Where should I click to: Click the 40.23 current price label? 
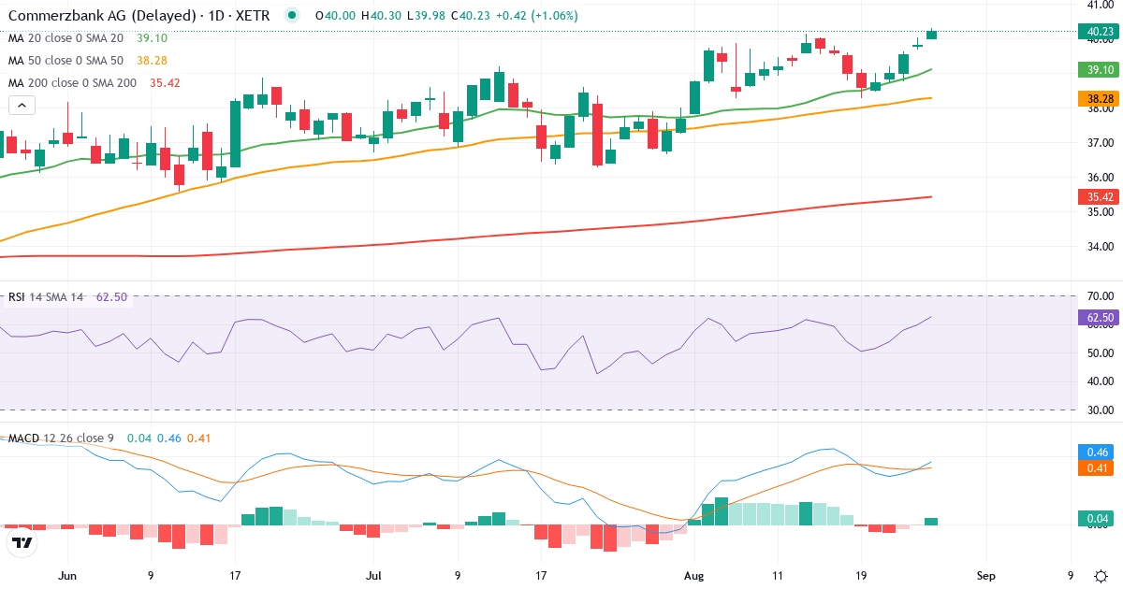point(1100,32)
